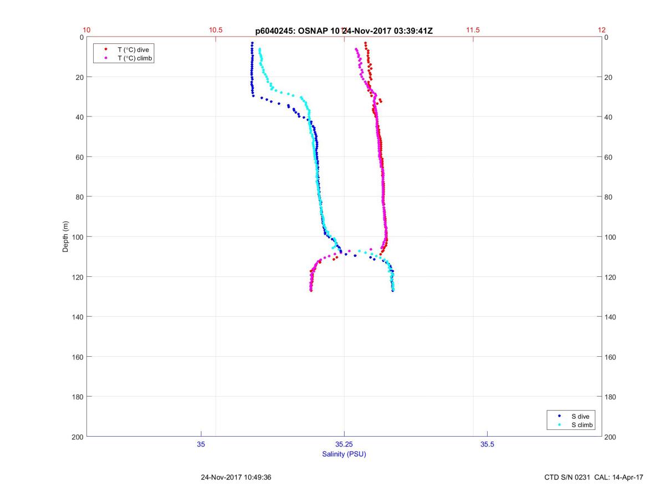This screenshot has height=491, width=665.
Task: Click the right depth tick label '20'
Action: pyautogui.click(x=609, y=77)
